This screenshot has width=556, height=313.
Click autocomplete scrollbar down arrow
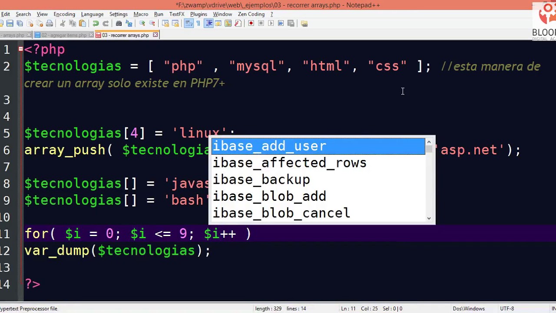click(429, 218)
